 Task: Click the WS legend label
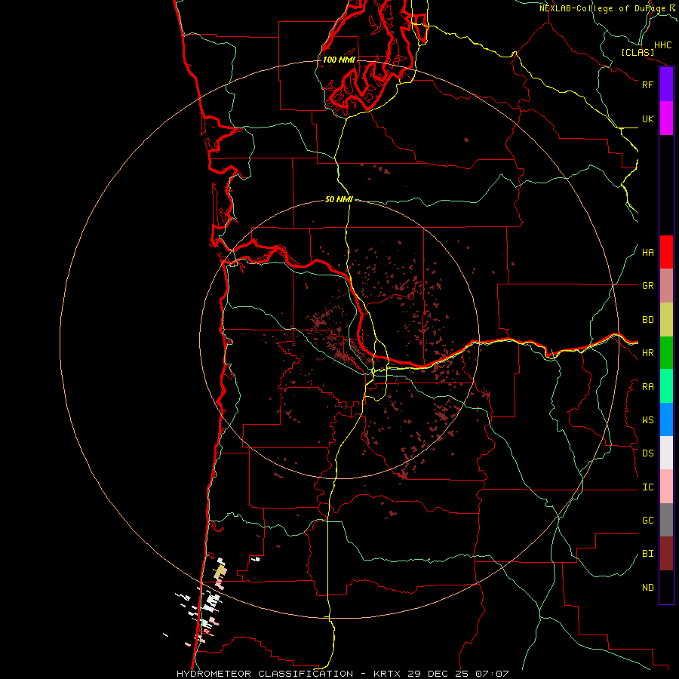point(647,420)
